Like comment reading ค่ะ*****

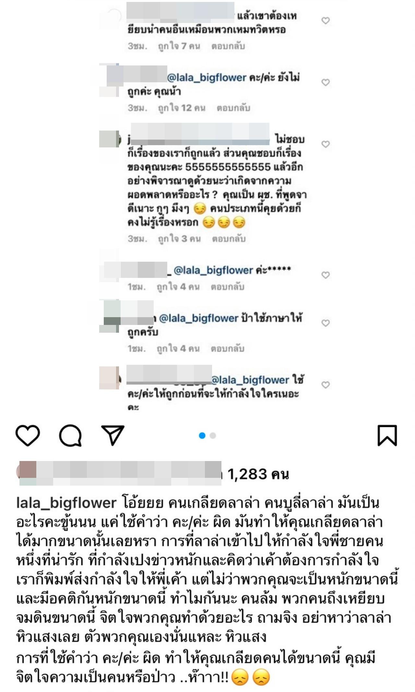coord(326,275)
